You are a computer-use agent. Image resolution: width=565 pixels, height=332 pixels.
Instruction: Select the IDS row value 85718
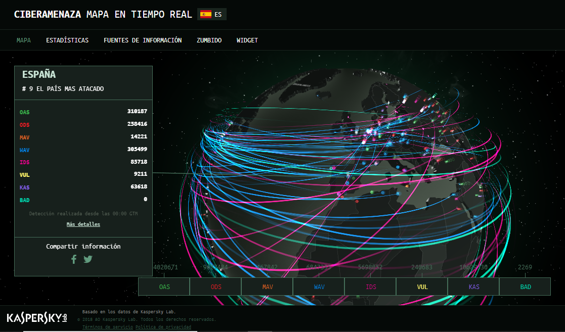(139, 162)
